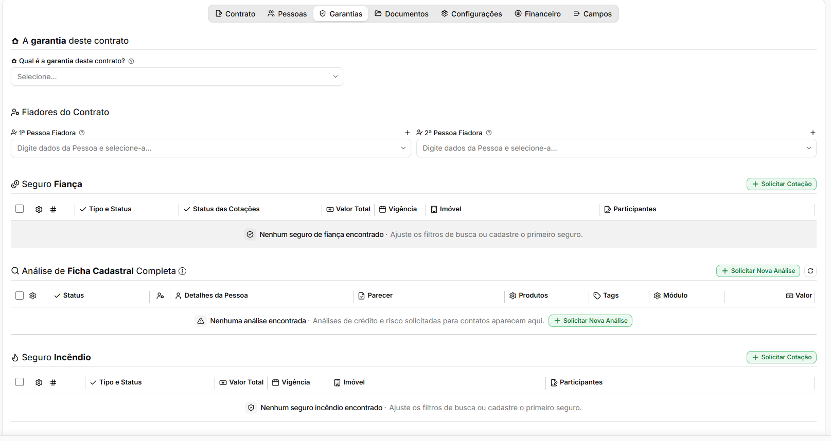Viewport: 831px width, 441px height.
Task: Open the Configurações tab
Action: tap(471, 14)
